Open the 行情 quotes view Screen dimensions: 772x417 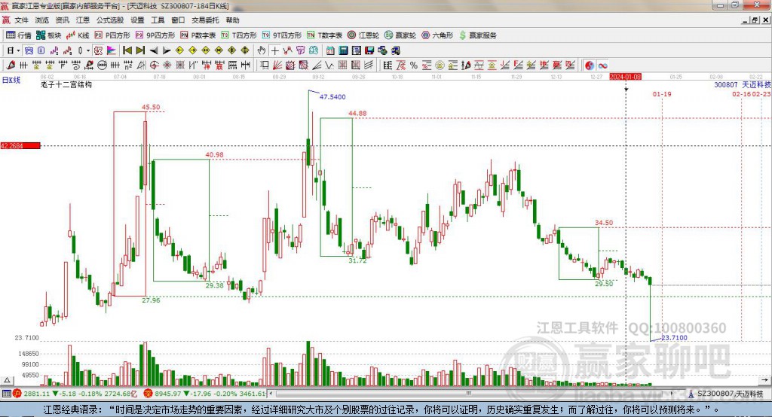(x=18, y=35)
